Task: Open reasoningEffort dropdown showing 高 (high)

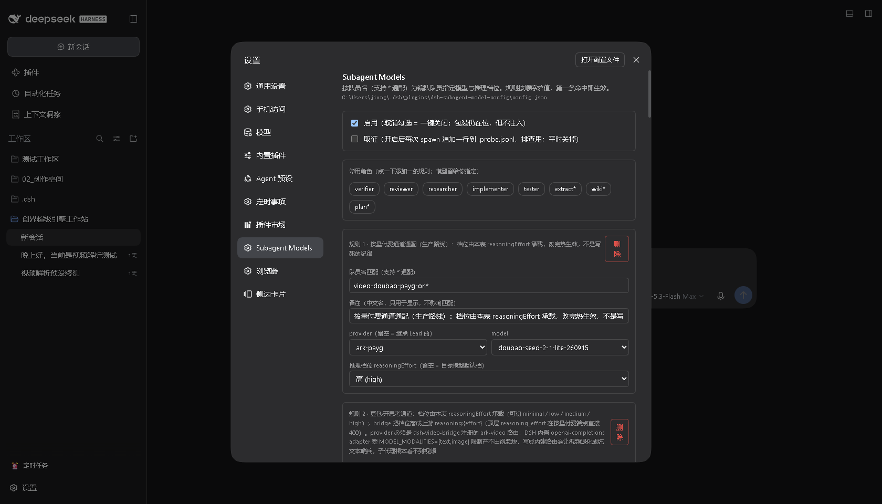Action: point(489,379)
